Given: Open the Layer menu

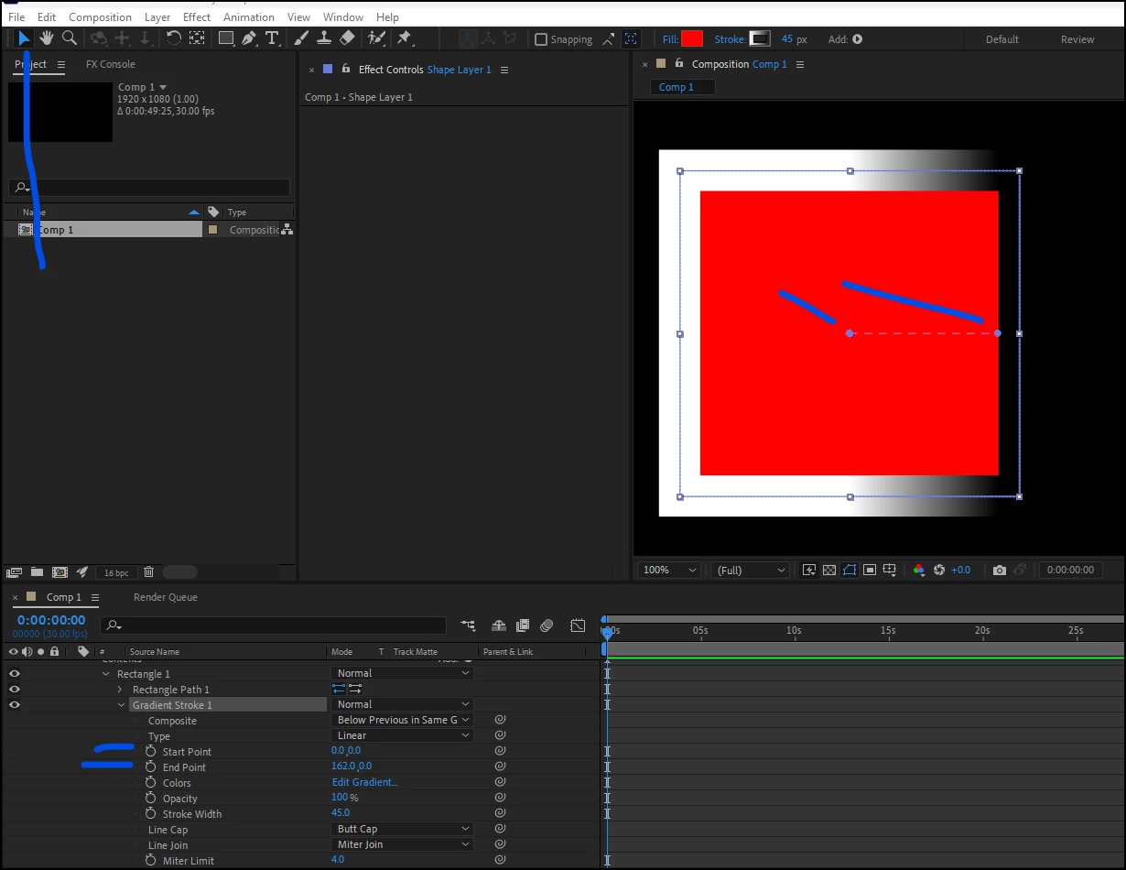Looking at the screenshot, I should pos(157,16).
